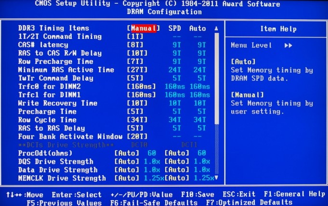Toggle first MEMCLK Drive Strength Auto value
Image resolution: width=328 pixels, height=206 pixels.
pos(127,178)
